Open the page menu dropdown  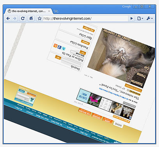point(140,19)
